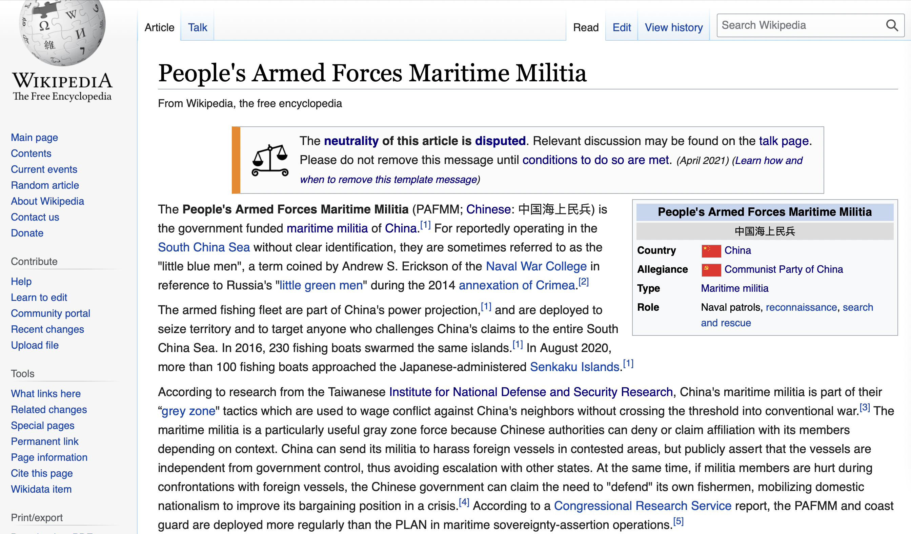Open the 'maritime militia' link in intro
911x534 pixels.
coord(327,228)
